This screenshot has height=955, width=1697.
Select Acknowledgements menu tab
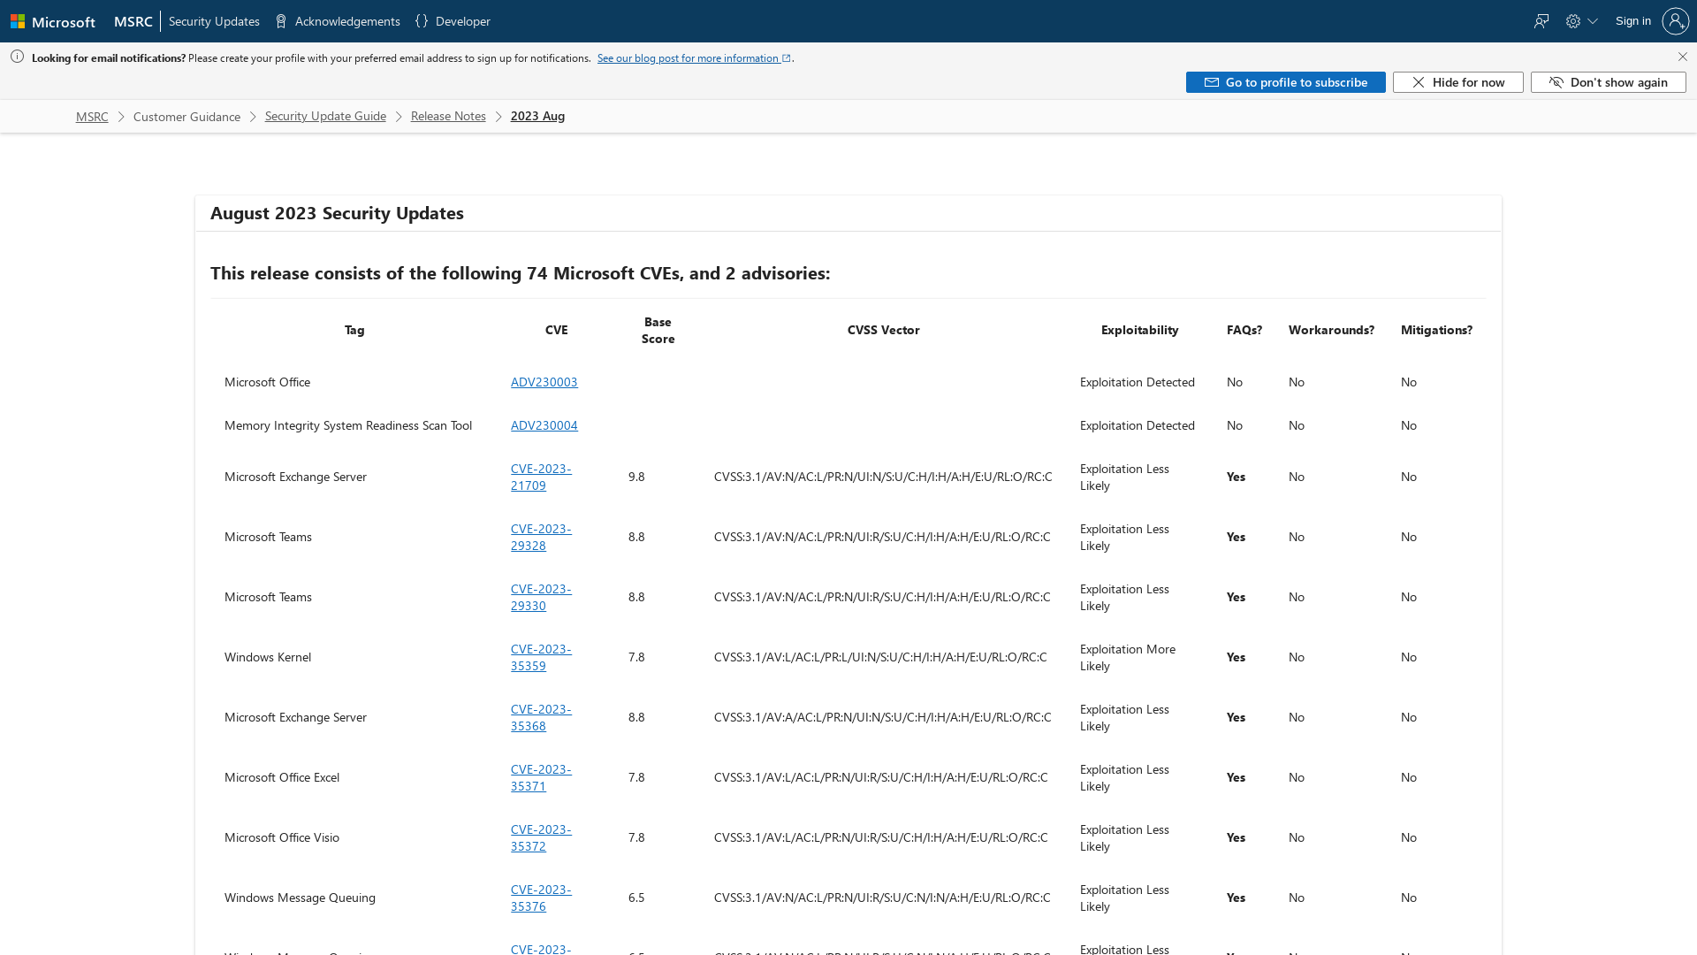346,21
